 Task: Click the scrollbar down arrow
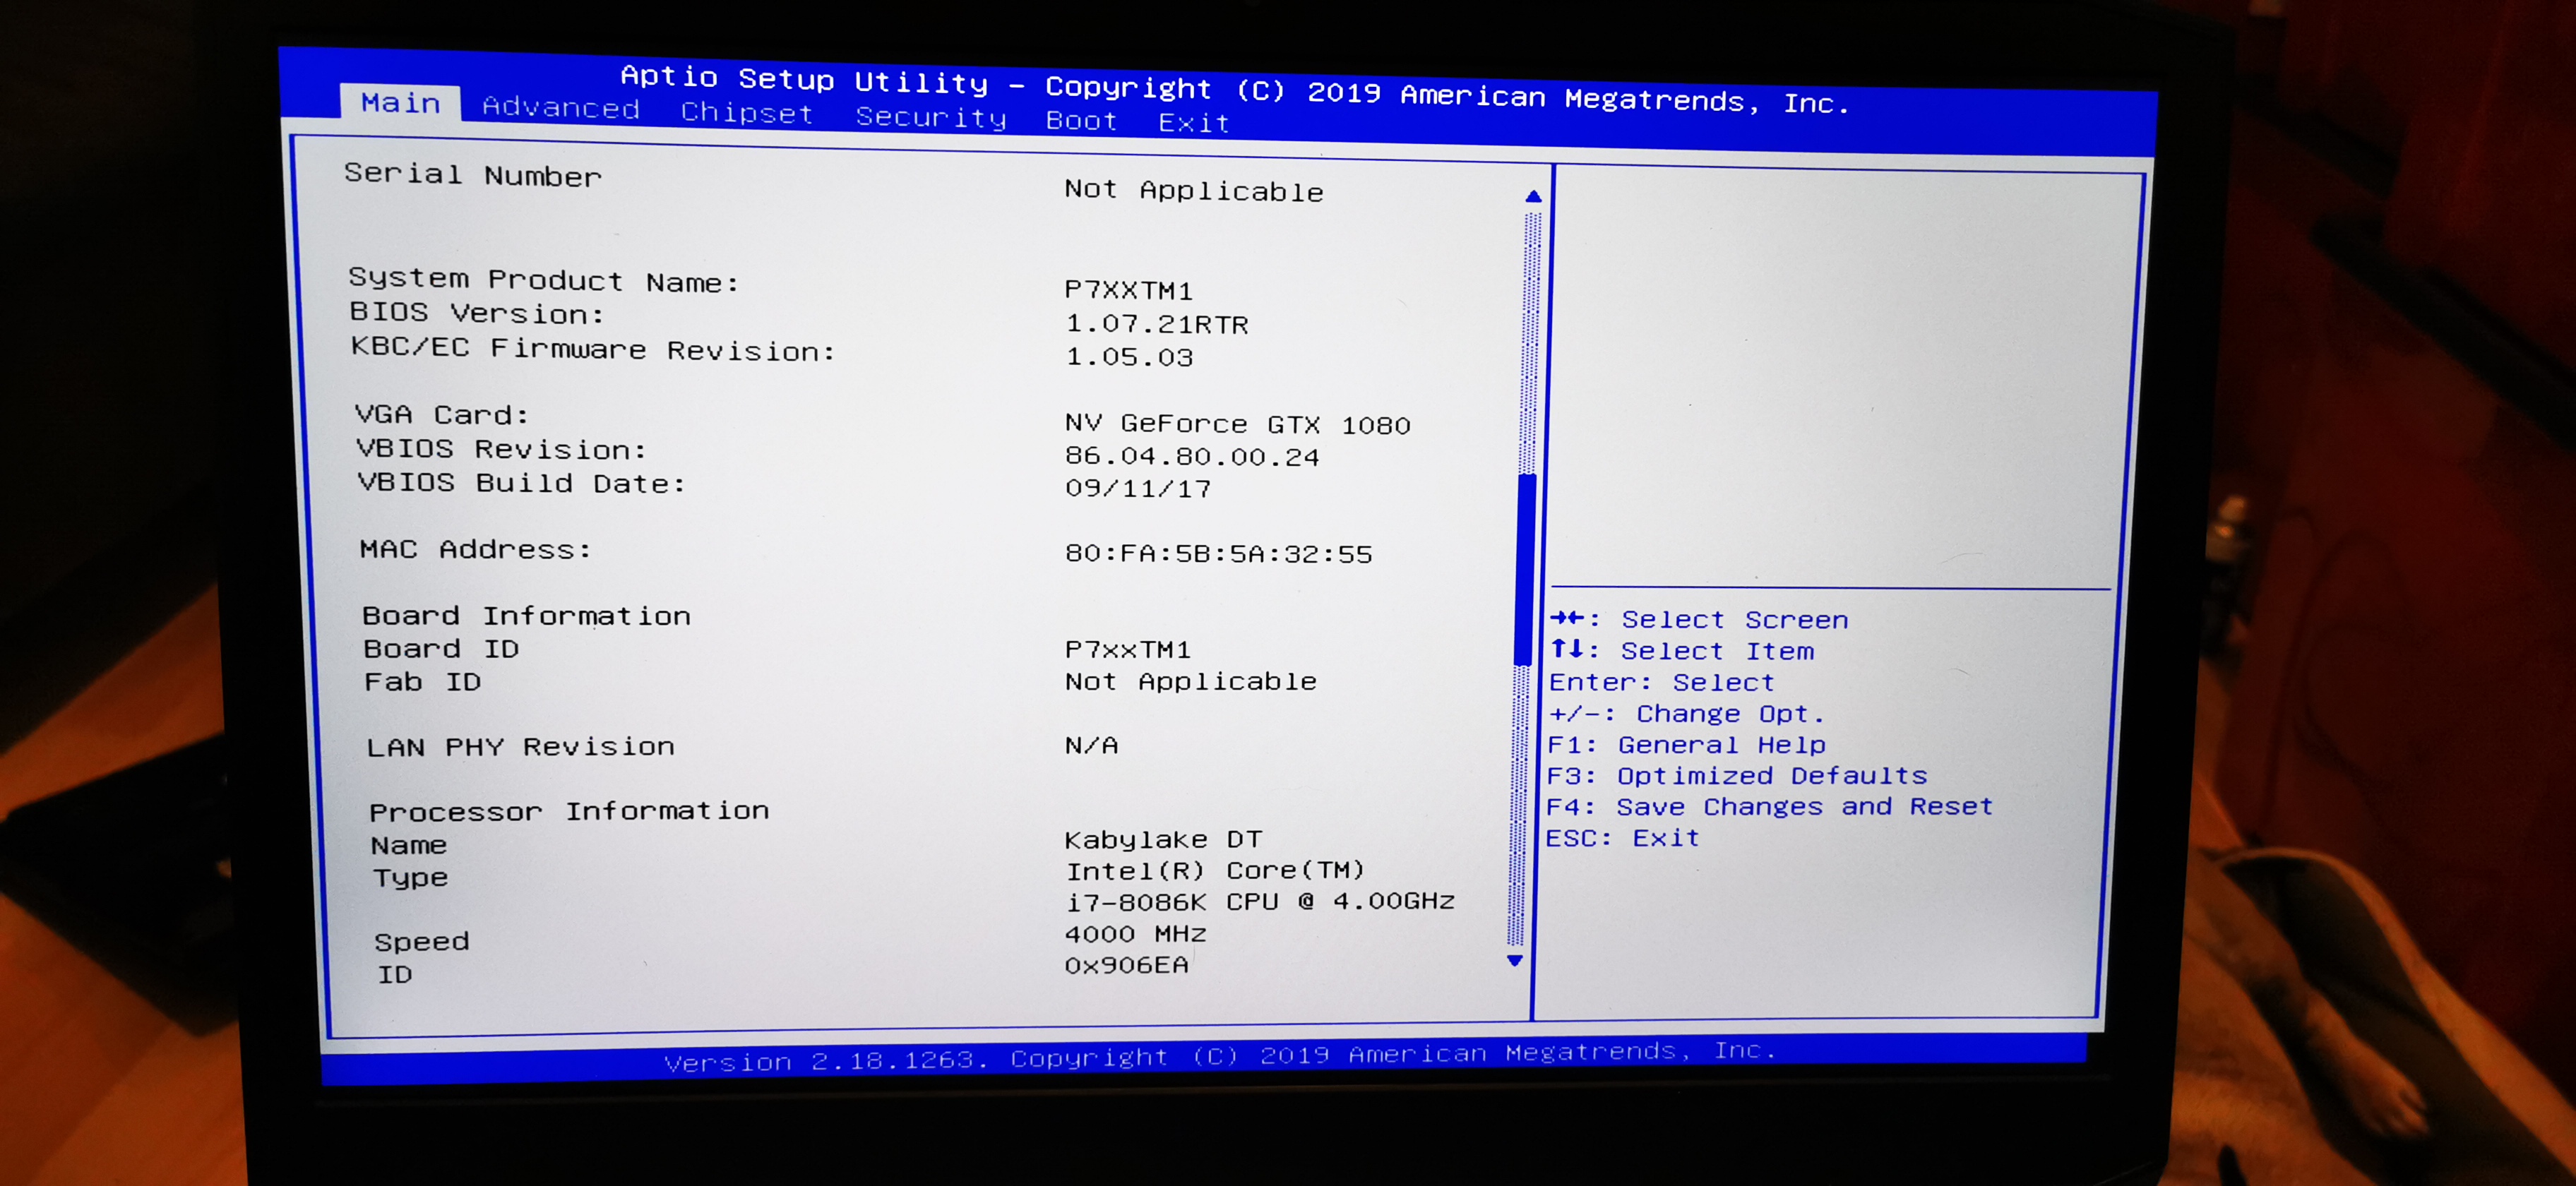point(1515,960)
